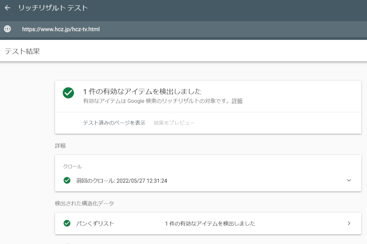
Task: Click the large green checkmark icon
Action: pos(68,92)
